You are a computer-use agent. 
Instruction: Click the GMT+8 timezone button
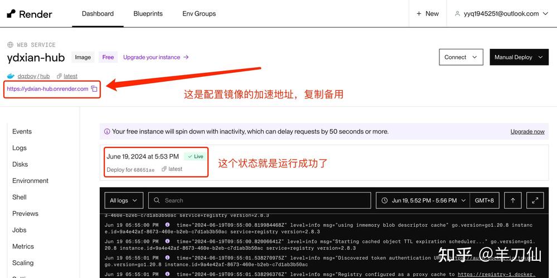click(x=485, y=201)
